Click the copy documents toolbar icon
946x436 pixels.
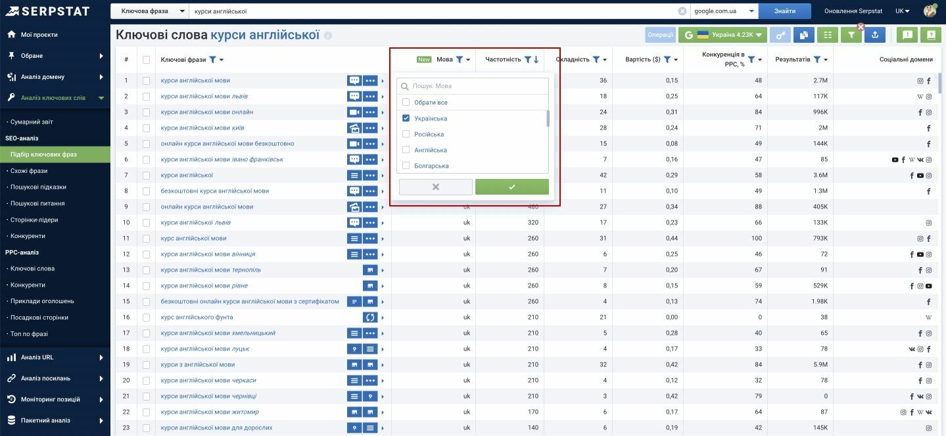pos(804,35)
